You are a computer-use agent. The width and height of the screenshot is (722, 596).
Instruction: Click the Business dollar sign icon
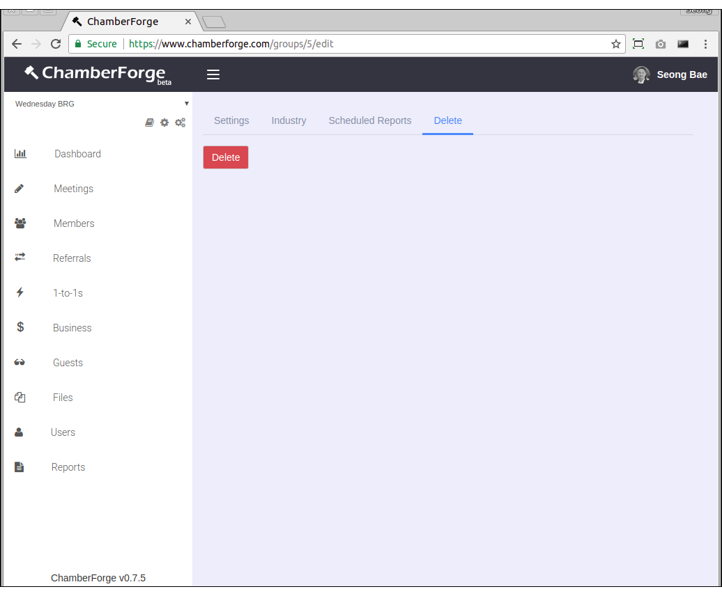pos(20,327)
